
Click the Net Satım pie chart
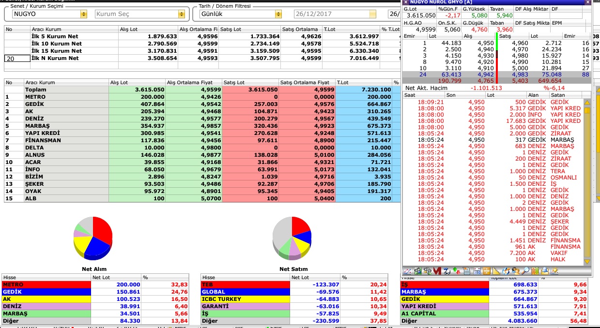click(292, 238)
